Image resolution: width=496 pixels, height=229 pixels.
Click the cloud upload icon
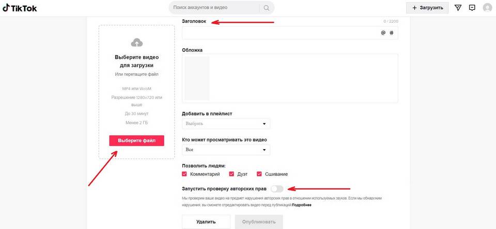(x=136, y=42)
